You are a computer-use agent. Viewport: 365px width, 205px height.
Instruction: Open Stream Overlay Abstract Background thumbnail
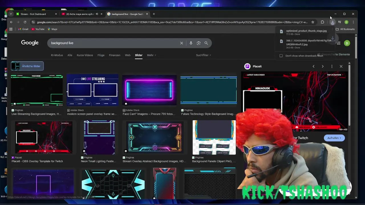tap(155, 138)
